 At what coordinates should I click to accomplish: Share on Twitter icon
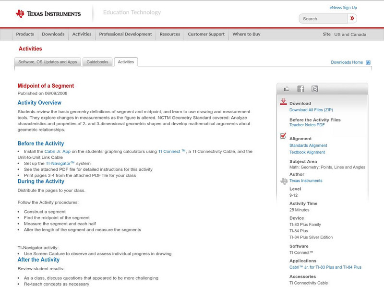pos(314,89)
